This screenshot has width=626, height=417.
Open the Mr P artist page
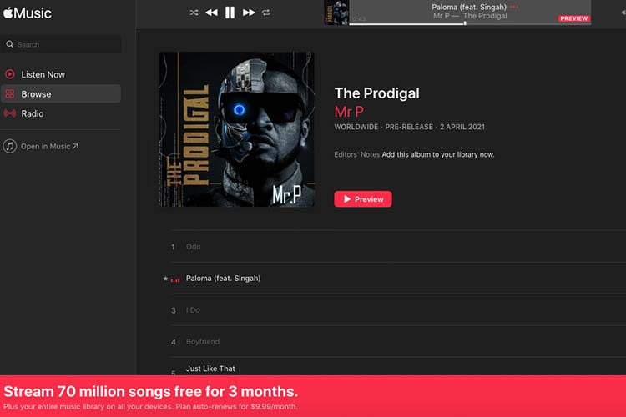[349, 112]
